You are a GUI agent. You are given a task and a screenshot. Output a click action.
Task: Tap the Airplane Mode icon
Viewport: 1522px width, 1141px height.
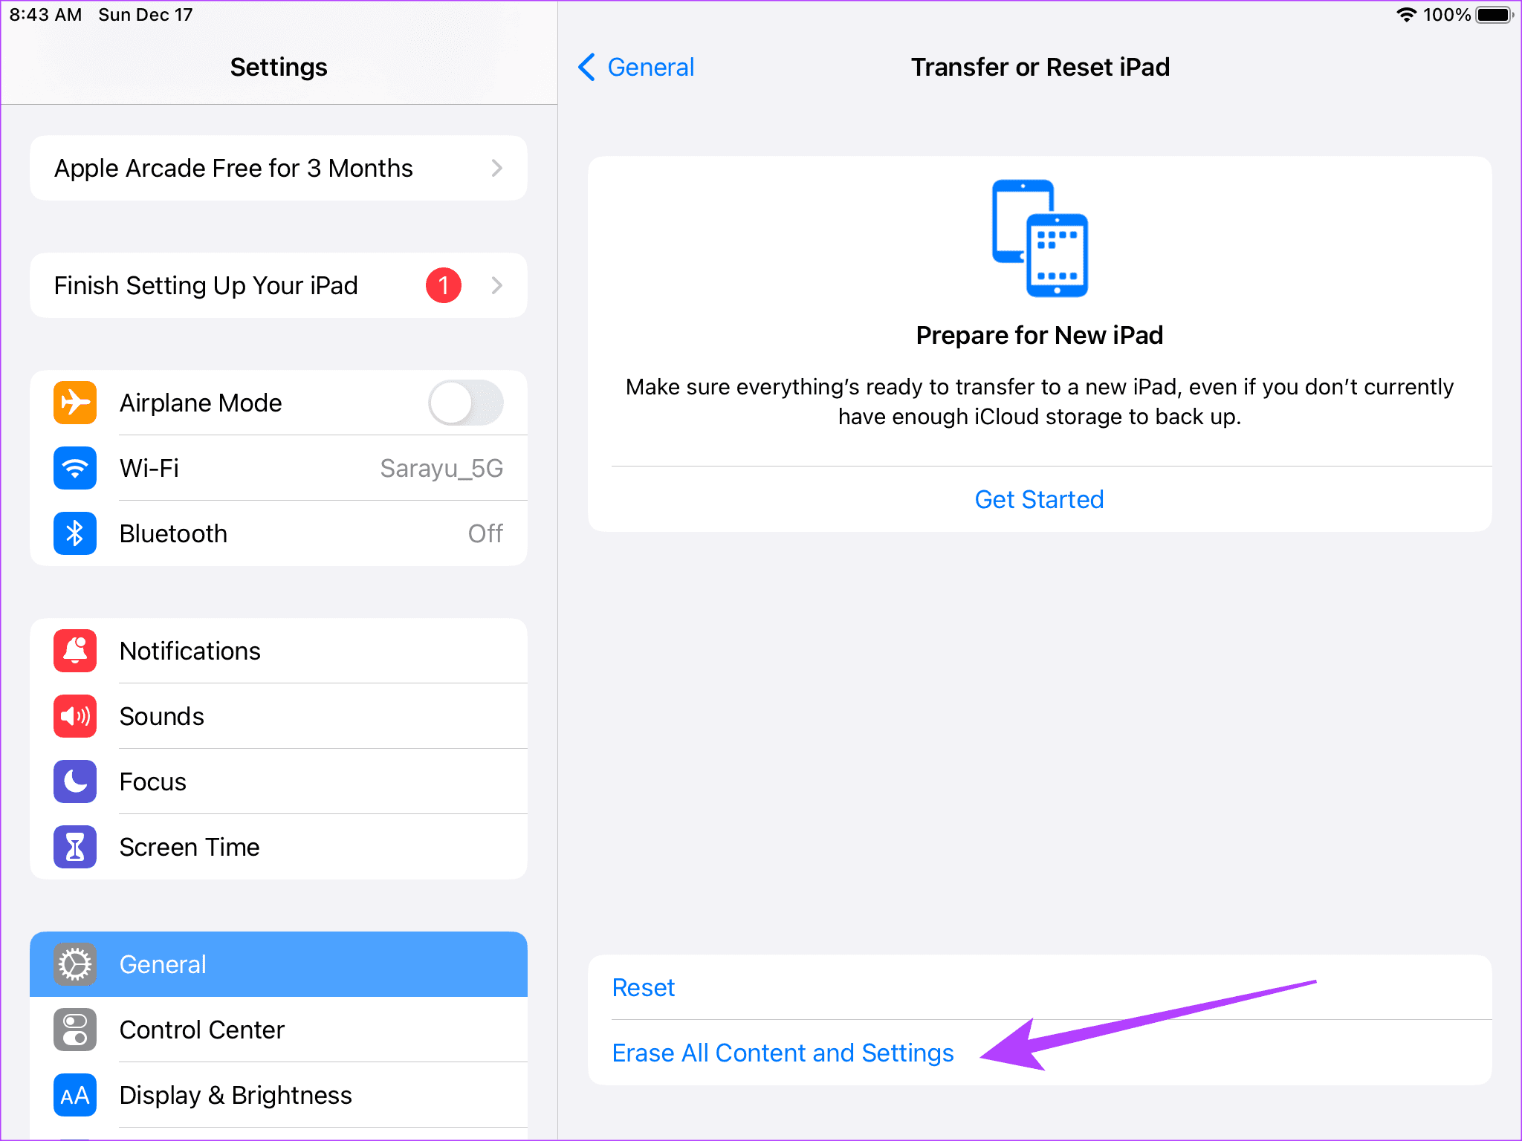point(74,402)
